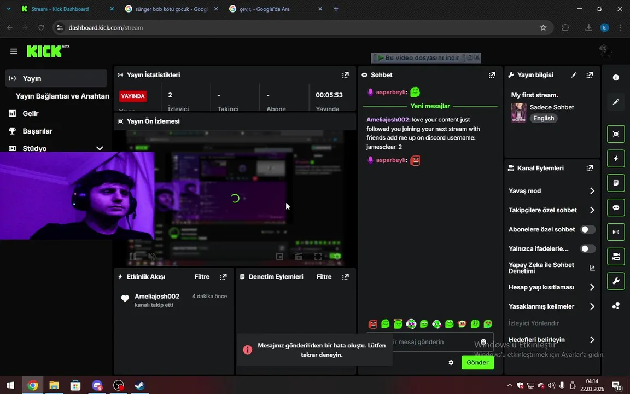Viewport: 630px width, 394px height.
Task: Click the Sadece Sohbet category thumbnail
Action: click(x=518, y=113)
